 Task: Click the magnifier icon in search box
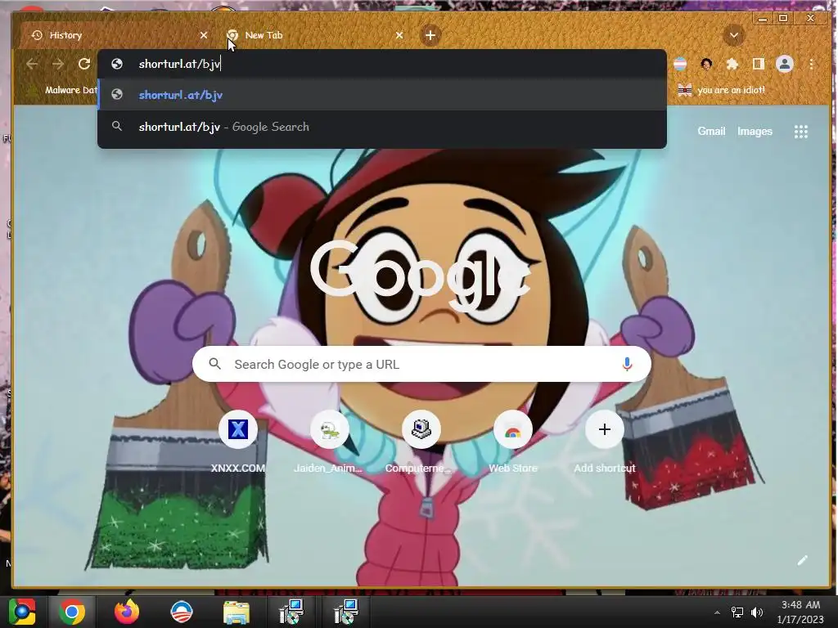(x=215, y=364)
